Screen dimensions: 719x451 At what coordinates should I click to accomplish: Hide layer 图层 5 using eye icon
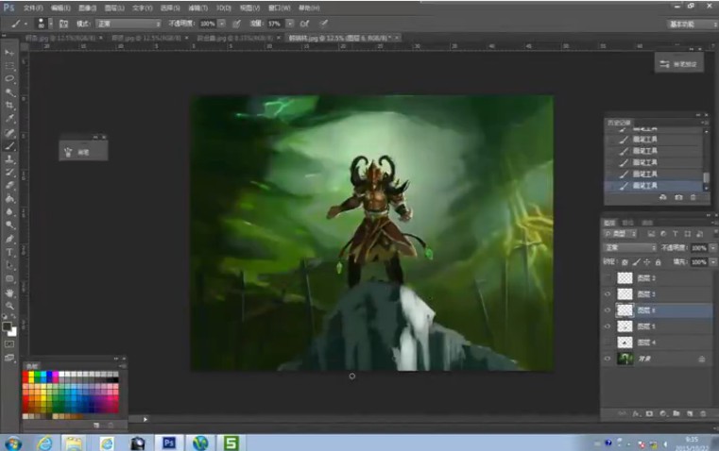tap(608, 326)
